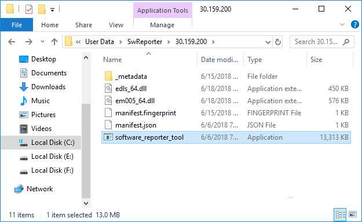Go forward with the Forward arrow
This screenshot has width=362, height=222.
(x=29, y=42)
